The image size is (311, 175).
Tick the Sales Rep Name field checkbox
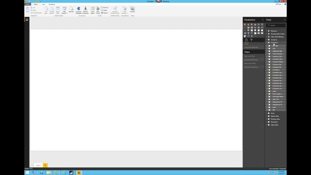(x=269, y=97)
